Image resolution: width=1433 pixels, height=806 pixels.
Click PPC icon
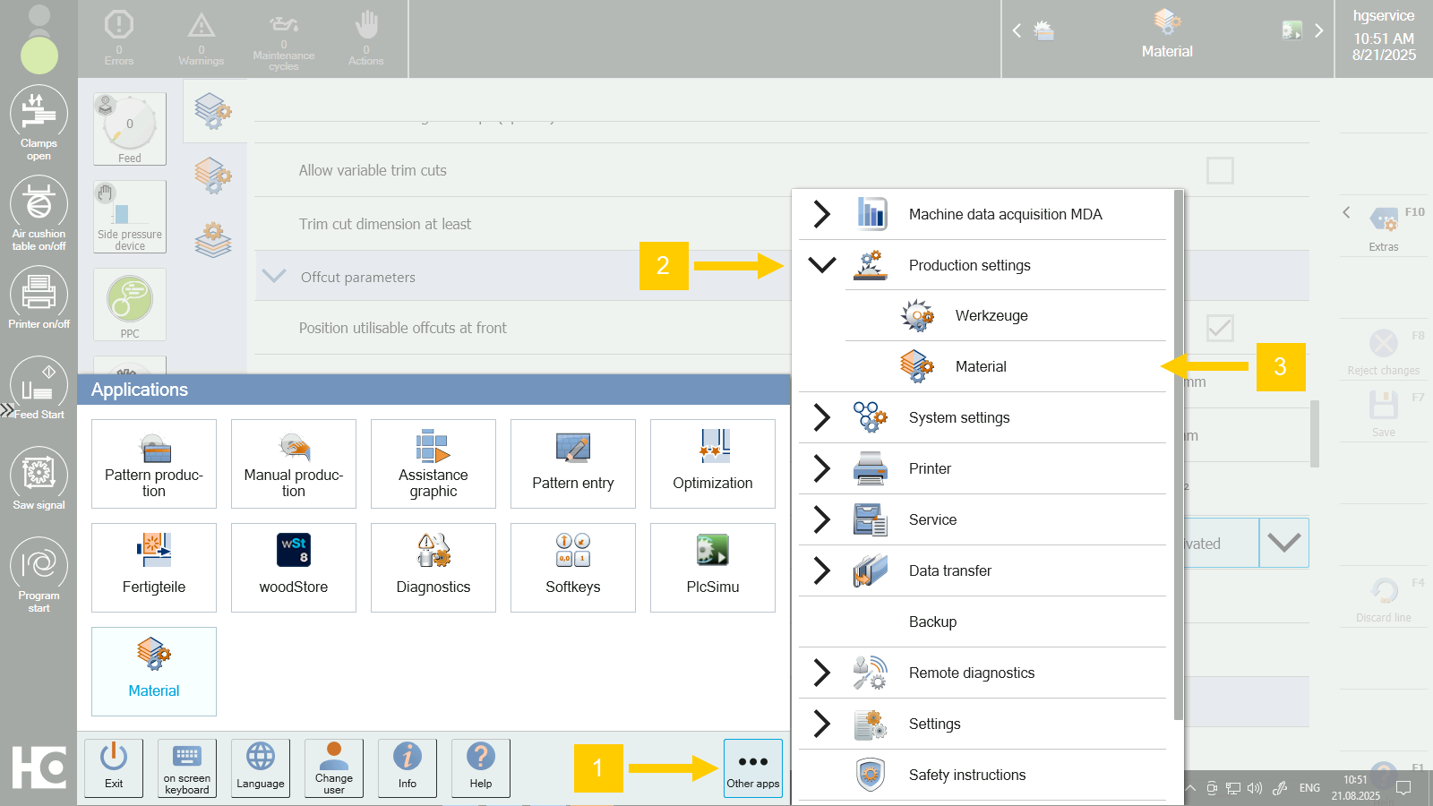click(130, 304)
